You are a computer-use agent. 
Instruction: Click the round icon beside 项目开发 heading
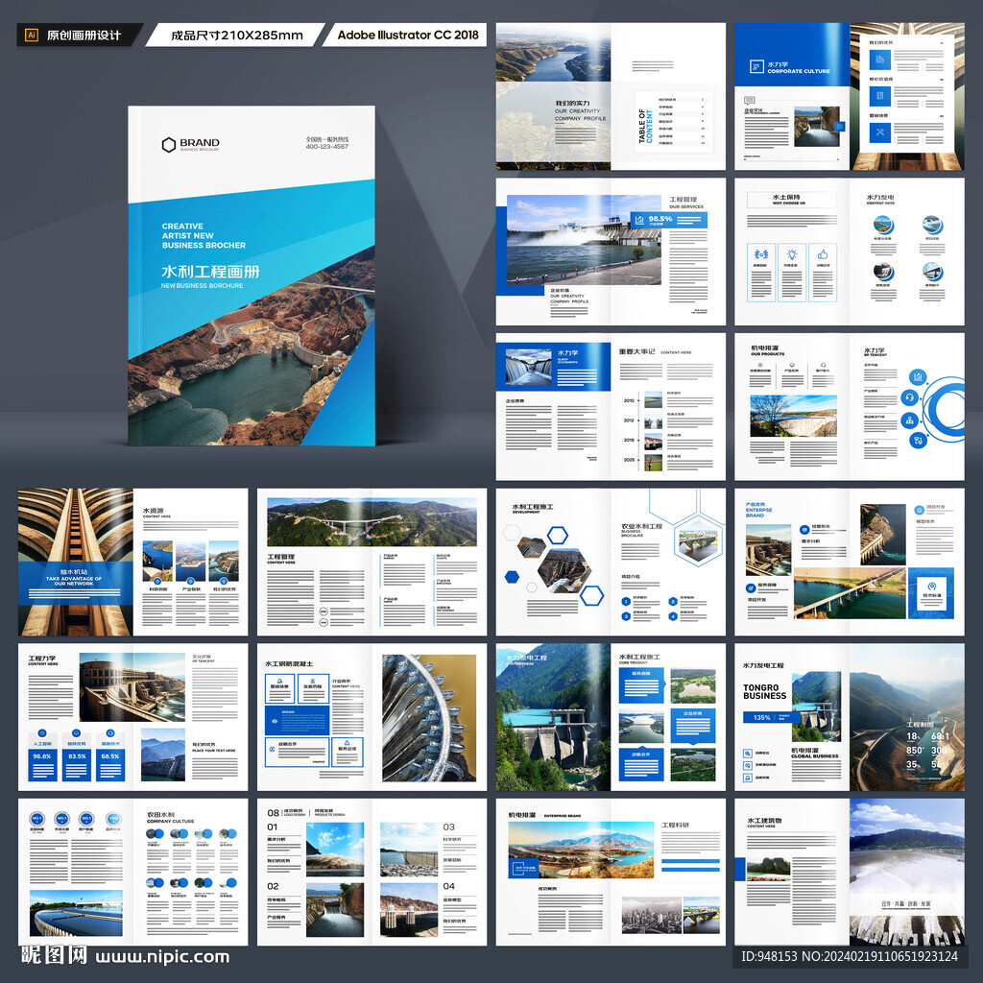[x=919, y=510]
